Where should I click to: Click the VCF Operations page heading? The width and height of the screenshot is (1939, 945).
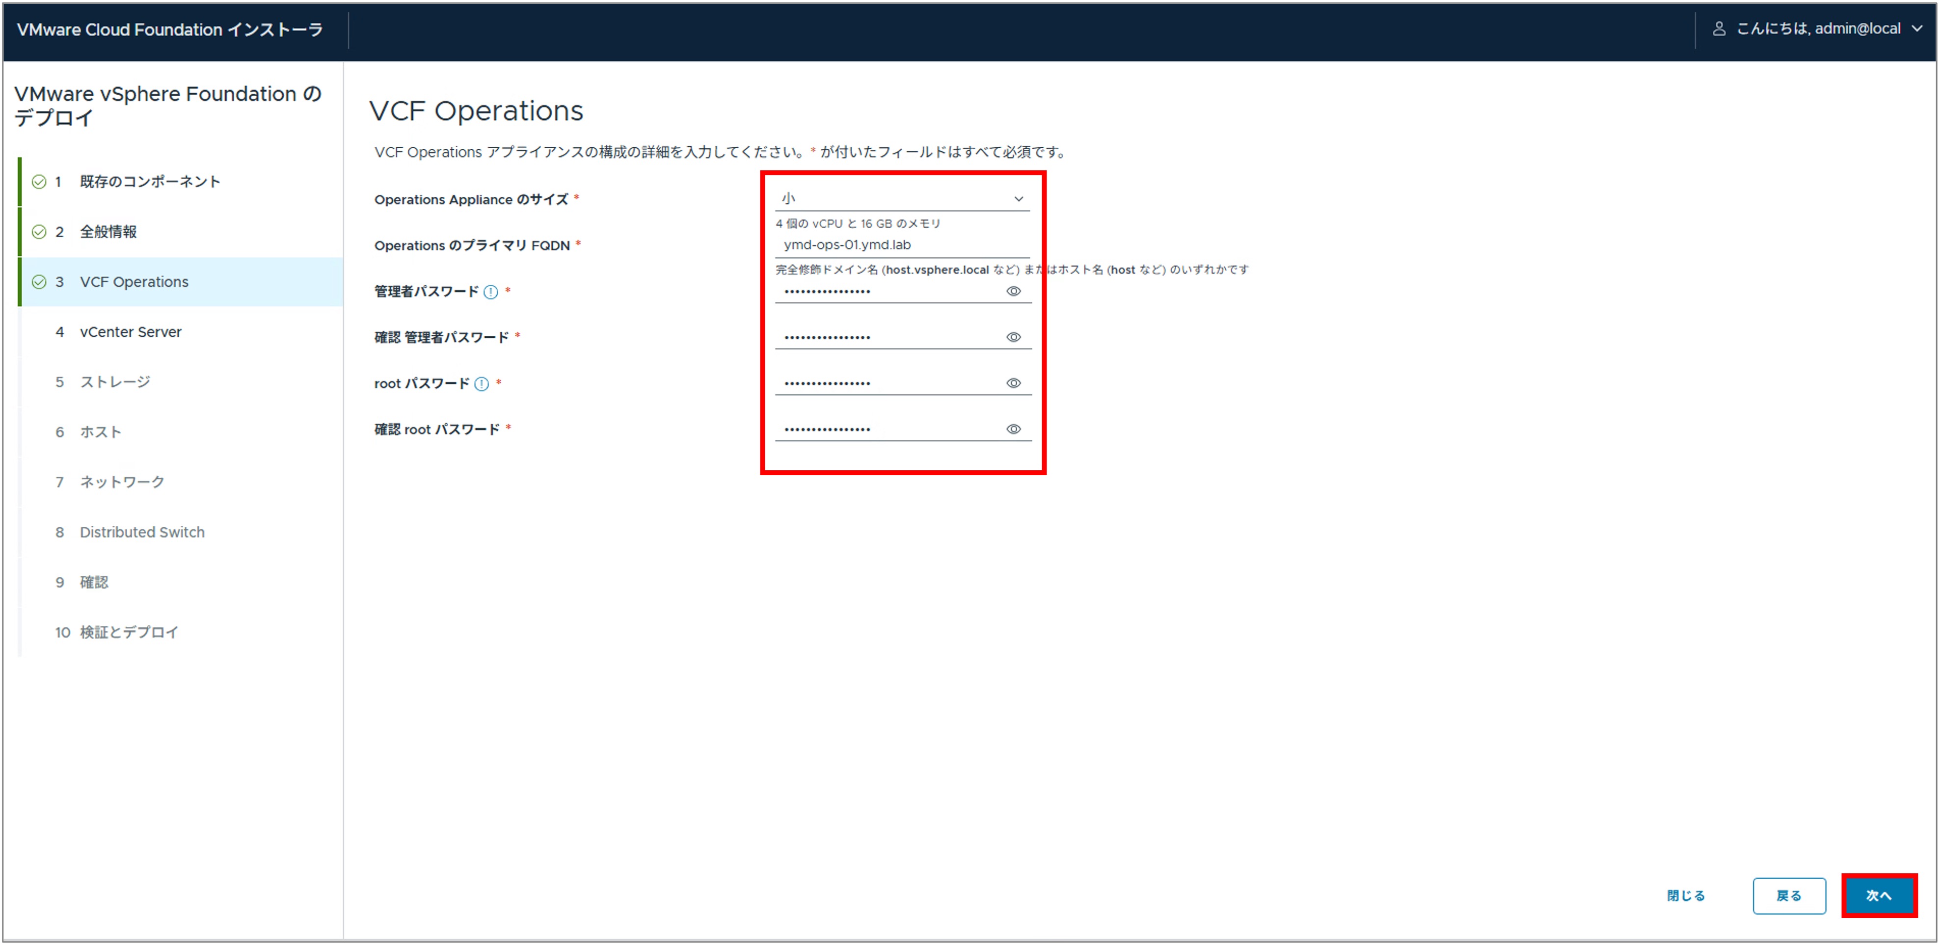[476, 110]
